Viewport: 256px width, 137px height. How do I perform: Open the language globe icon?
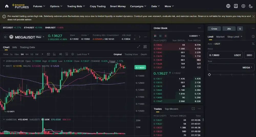(x=228, y=6)
